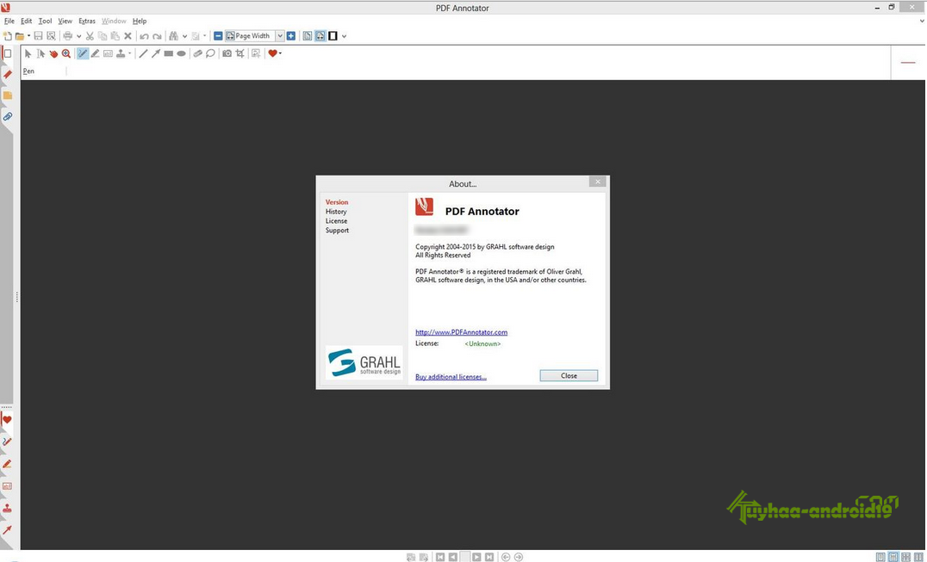
Task: Click the Zoom in plus button
Action: (291, 36)
